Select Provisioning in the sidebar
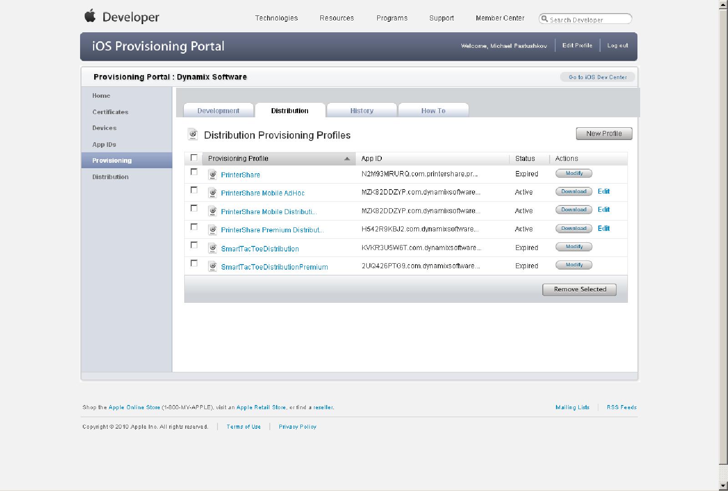 (x=126, y=160)
